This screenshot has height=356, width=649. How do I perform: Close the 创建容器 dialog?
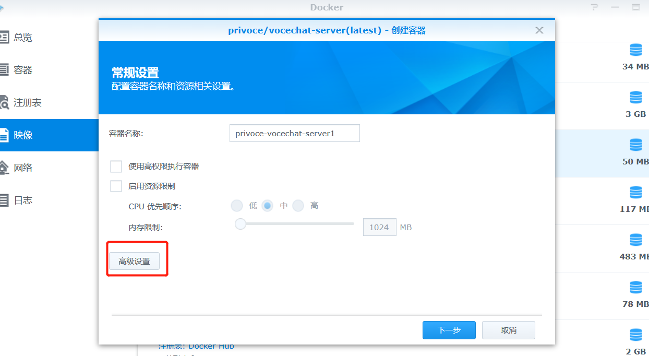click(539, 30)
